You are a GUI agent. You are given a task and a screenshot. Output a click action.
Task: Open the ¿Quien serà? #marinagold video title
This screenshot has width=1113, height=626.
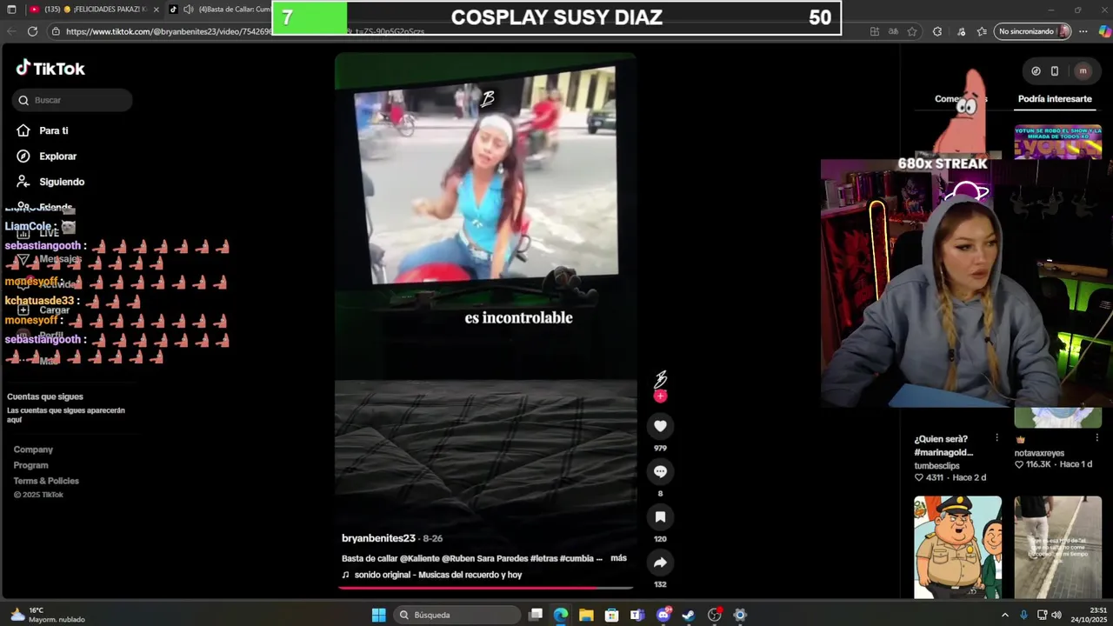pyautogui.click(x=945, y=445)
